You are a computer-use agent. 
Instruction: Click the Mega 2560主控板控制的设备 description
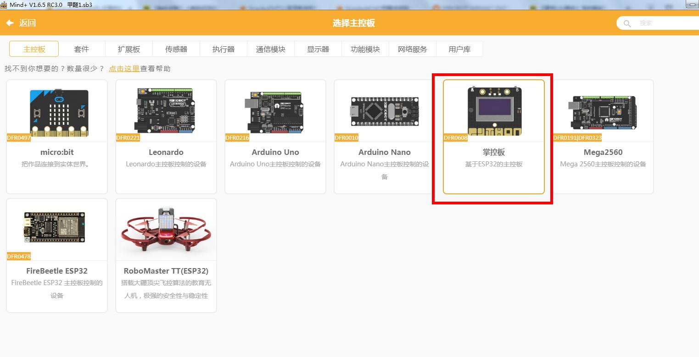[603, 164]
